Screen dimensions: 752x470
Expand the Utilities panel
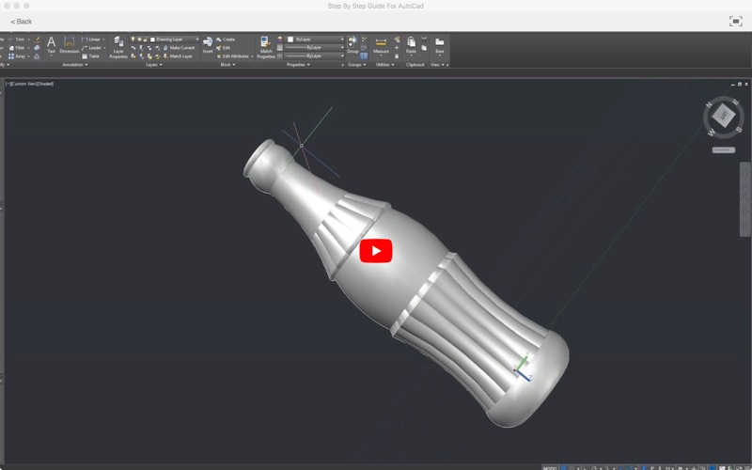click(x=384, y=65)
